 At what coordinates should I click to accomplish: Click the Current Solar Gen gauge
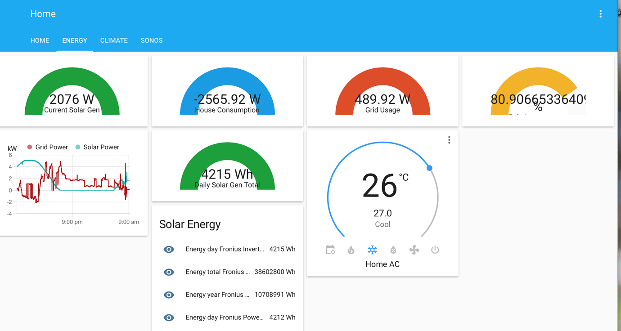pyautogui.click(x=72, y=90)
